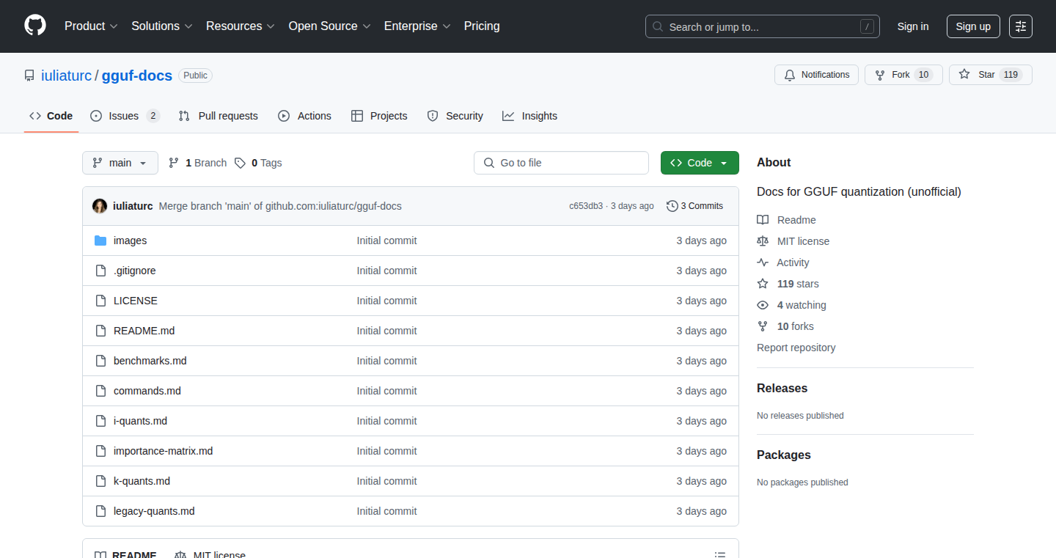Click the commands.md file icon
Screen dimensions: 1056x558
[100, 391]
